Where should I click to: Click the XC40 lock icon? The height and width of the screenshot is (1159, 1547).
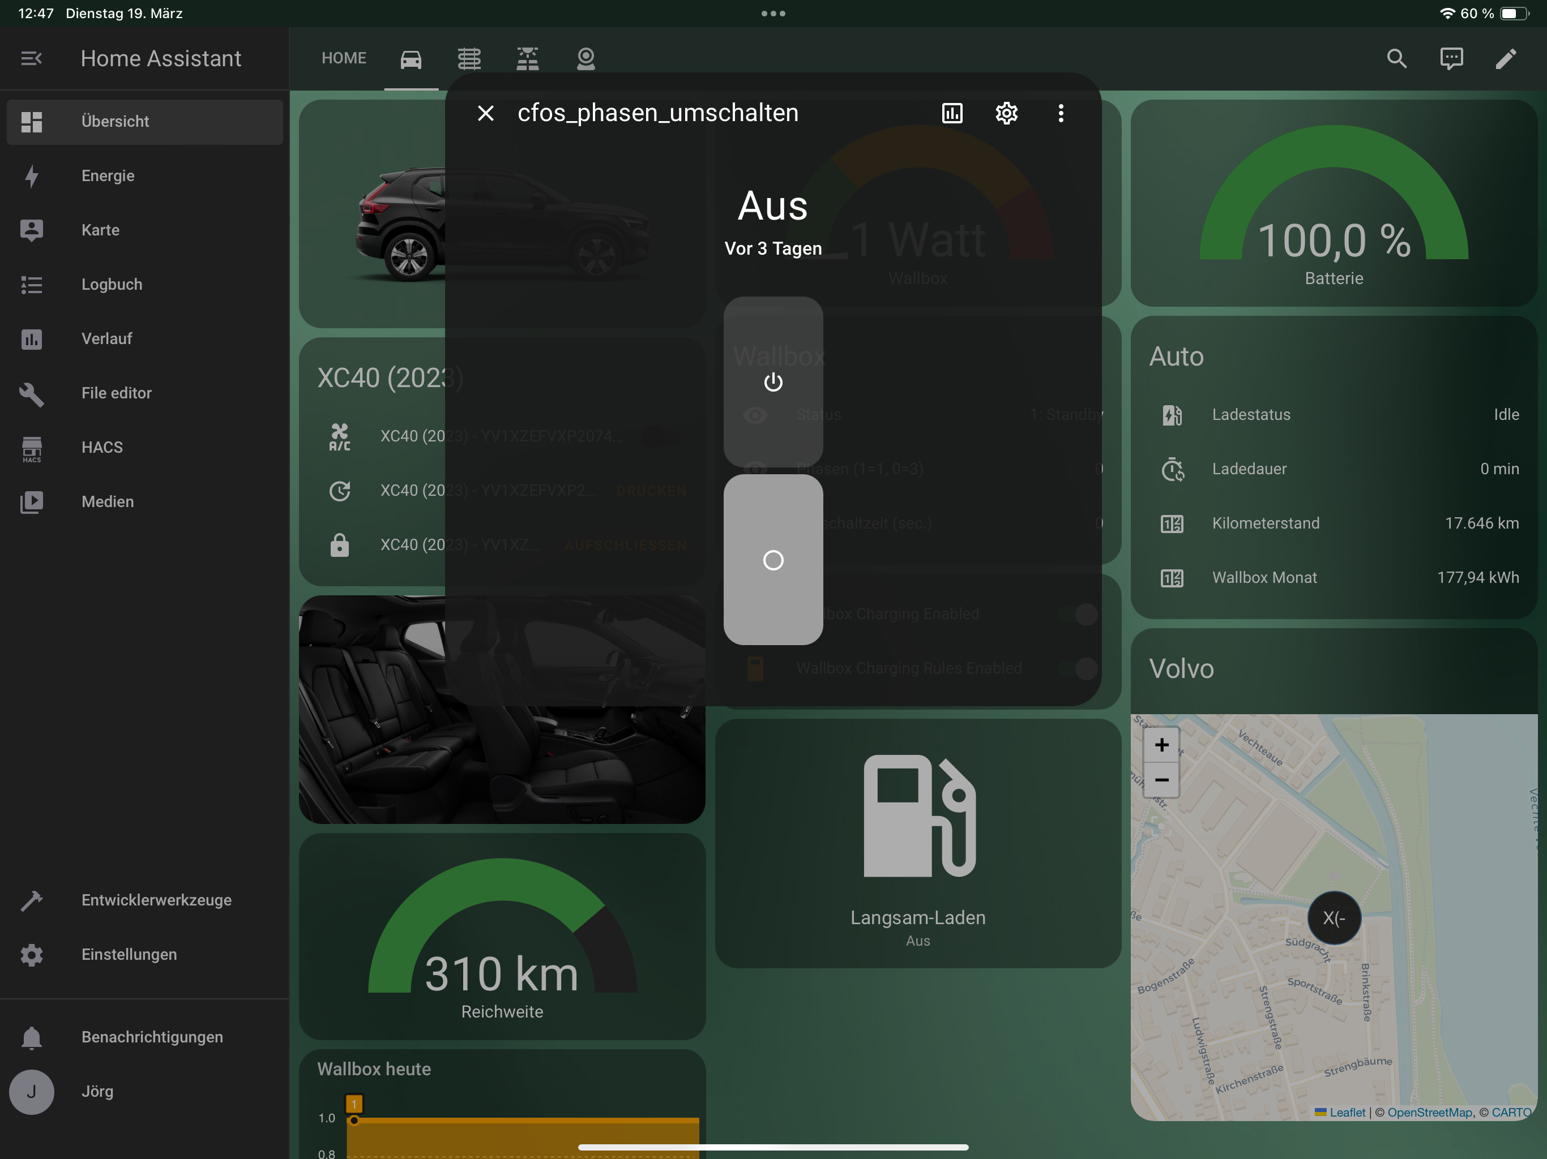(340, 545)
